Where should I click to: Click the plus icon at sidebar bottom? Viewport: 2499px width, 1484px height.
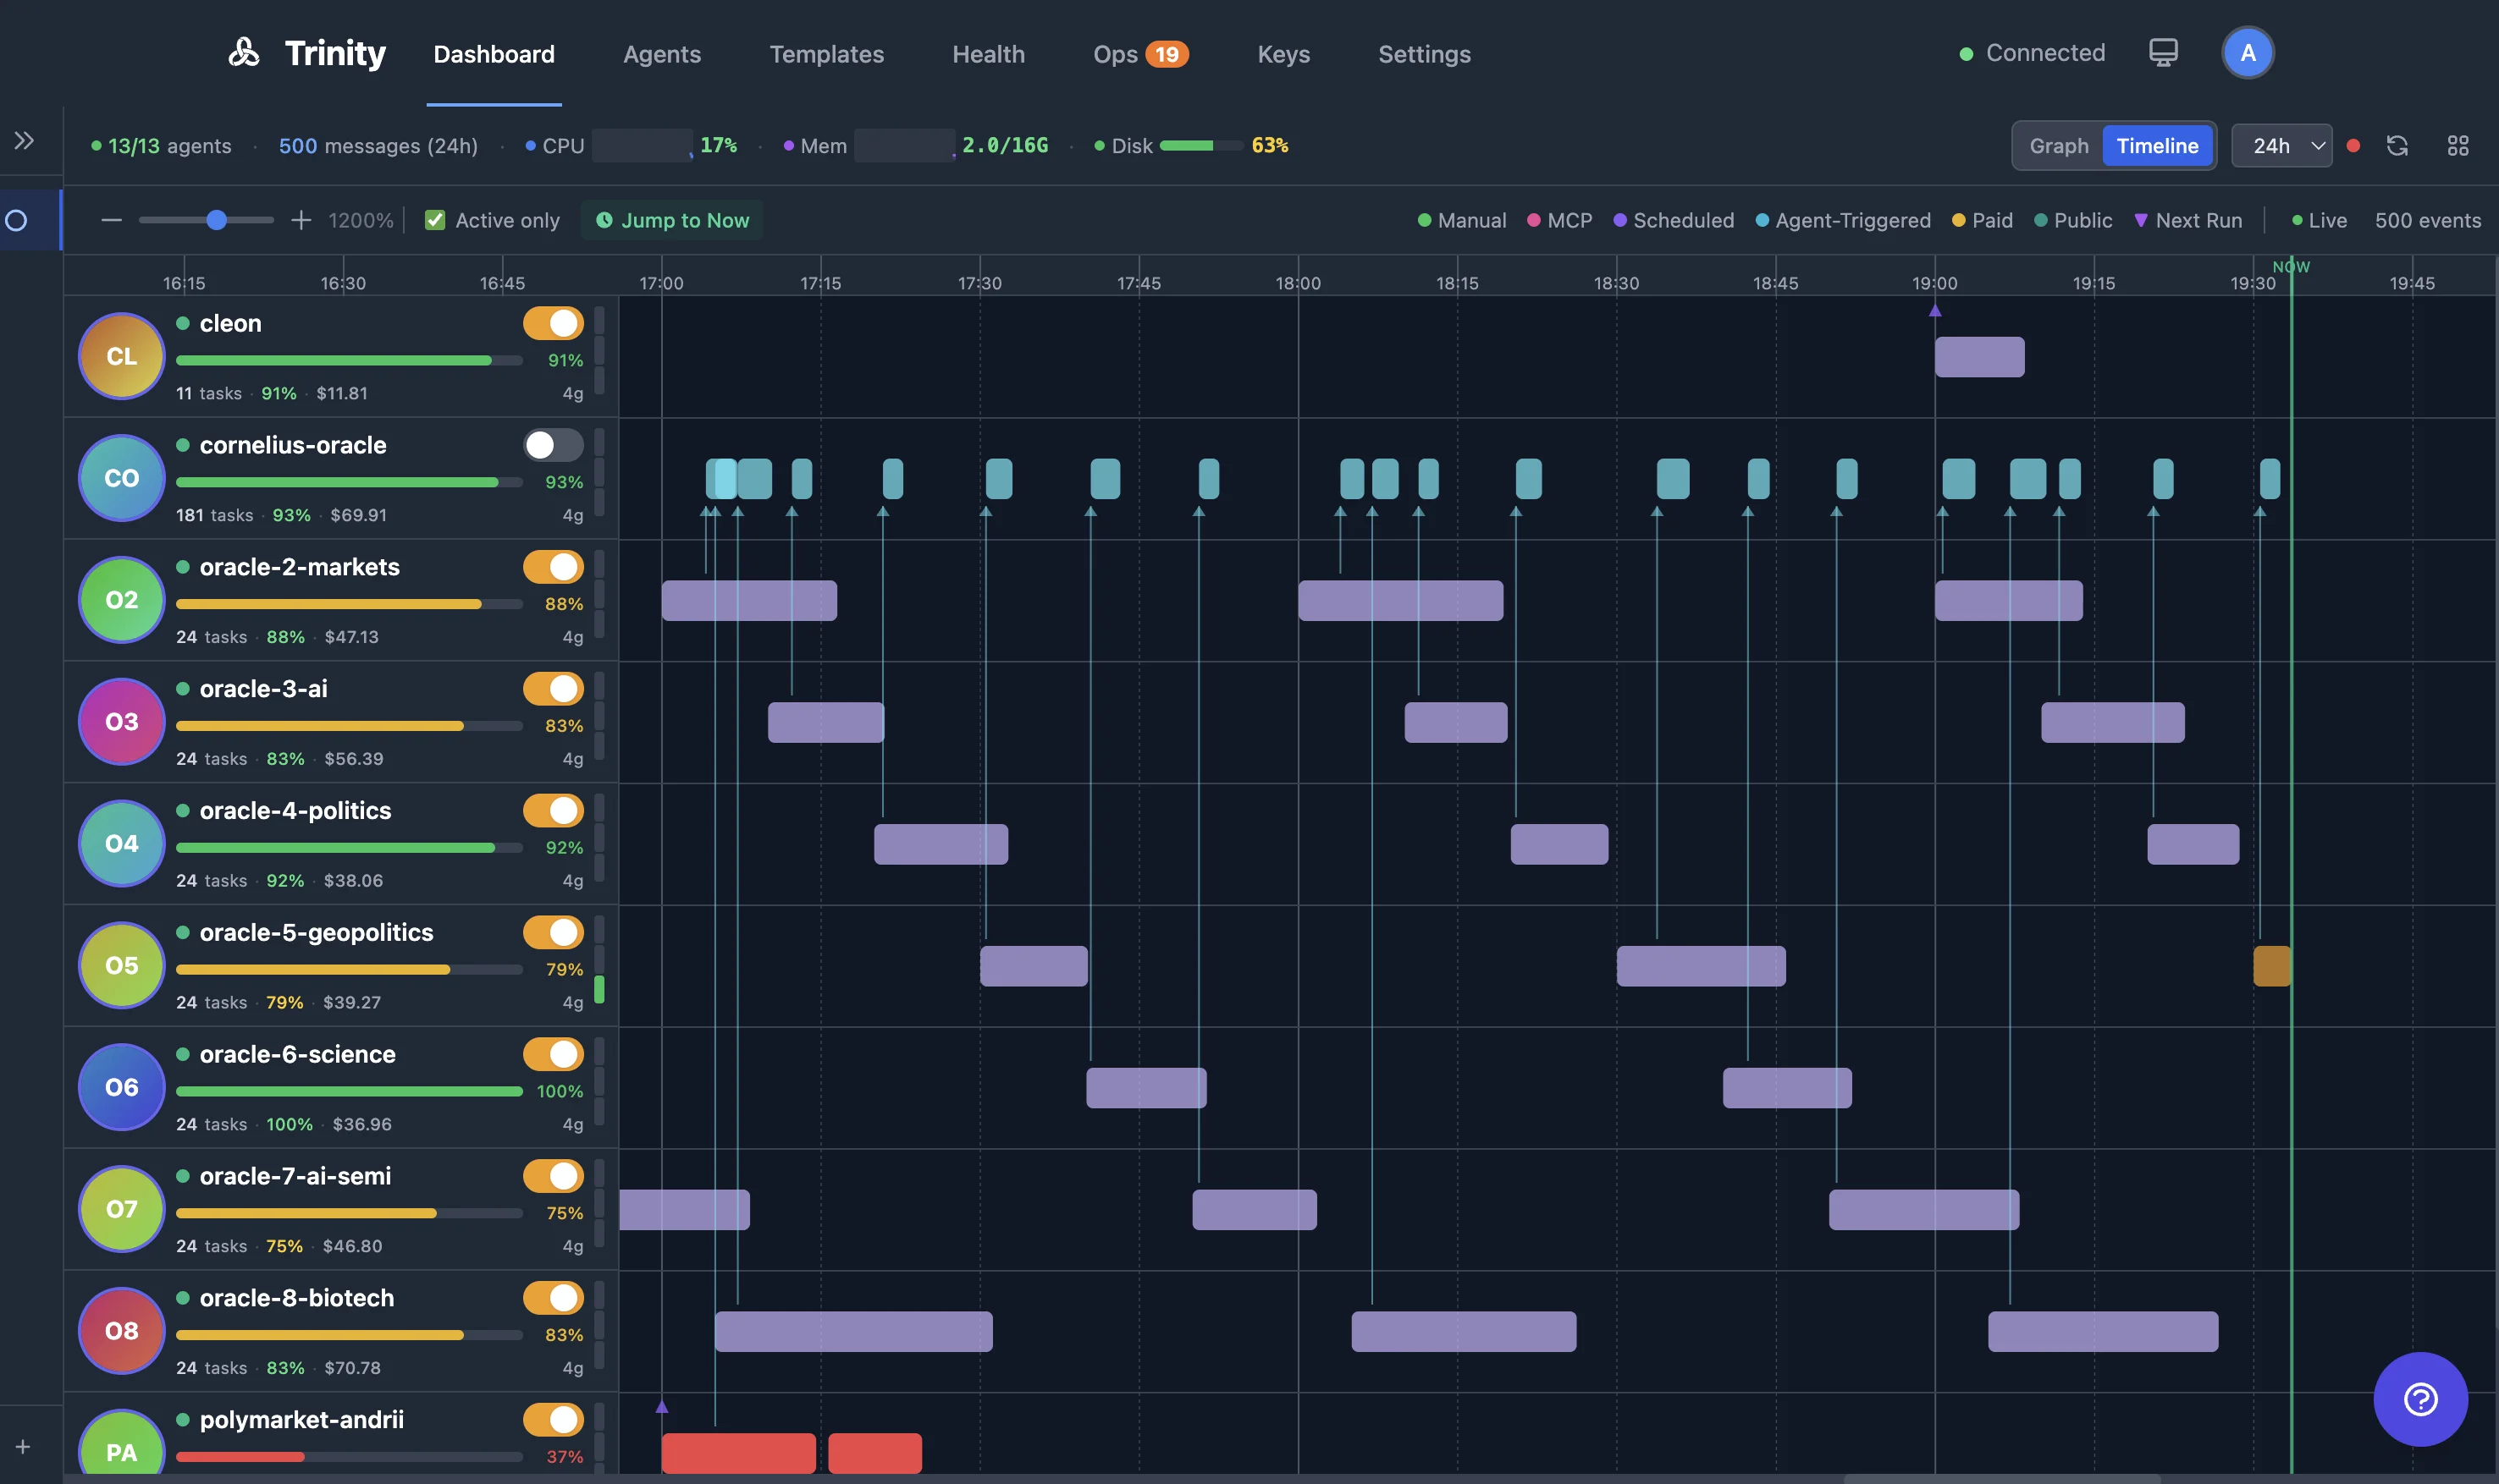tap(22, 1446)
